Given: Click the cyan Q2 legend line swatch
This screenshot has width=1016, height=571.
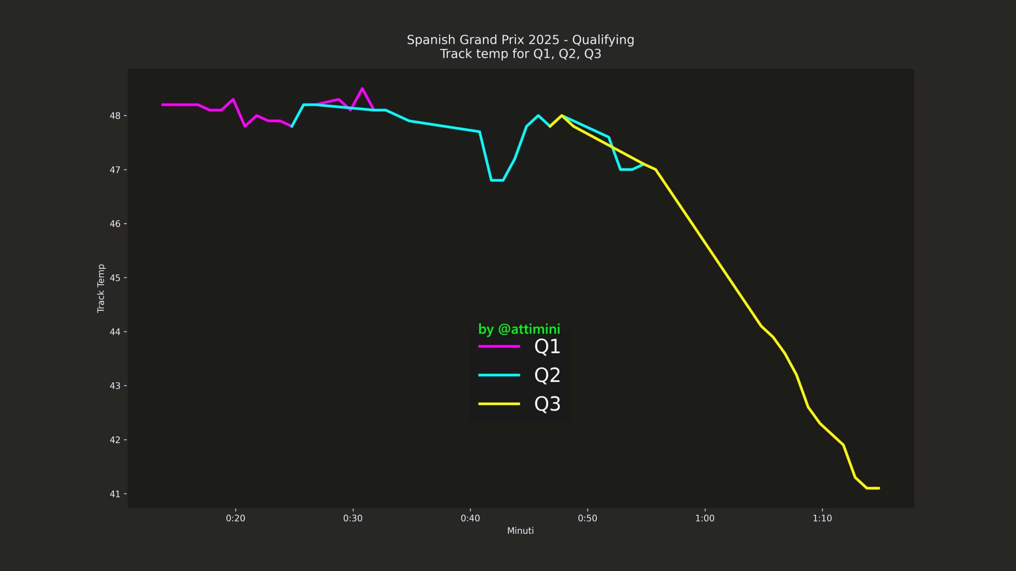Looking at the screenshot, I should (499, 375).
